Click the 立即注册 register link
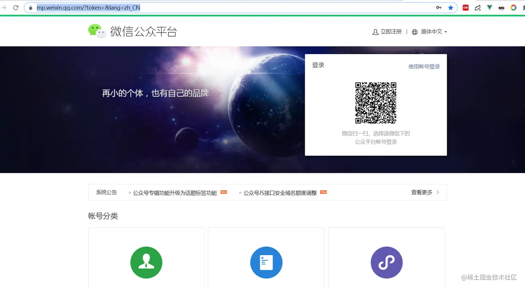This screenshot has width=525, height=289. (x=391, y=32)
